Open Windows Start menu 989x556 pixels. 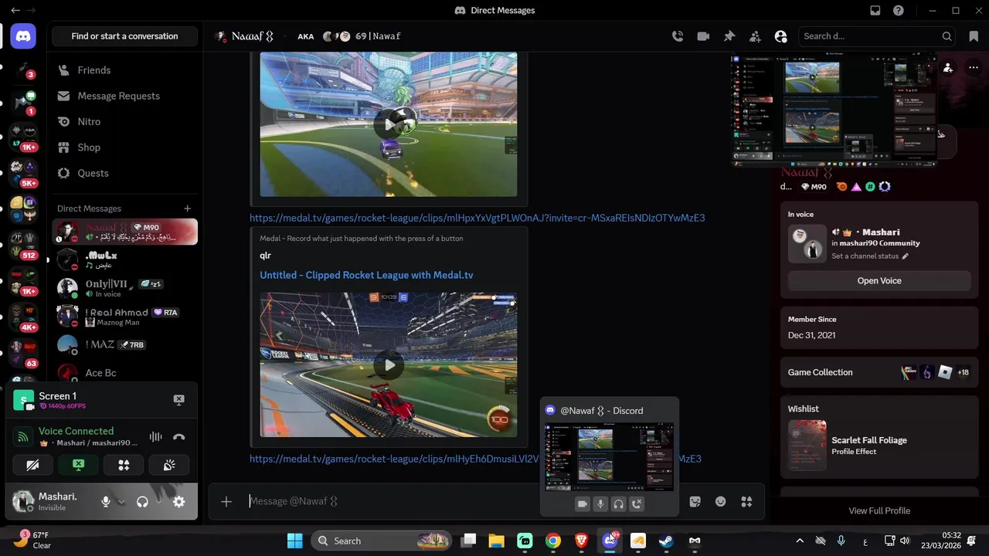point(295,541)
